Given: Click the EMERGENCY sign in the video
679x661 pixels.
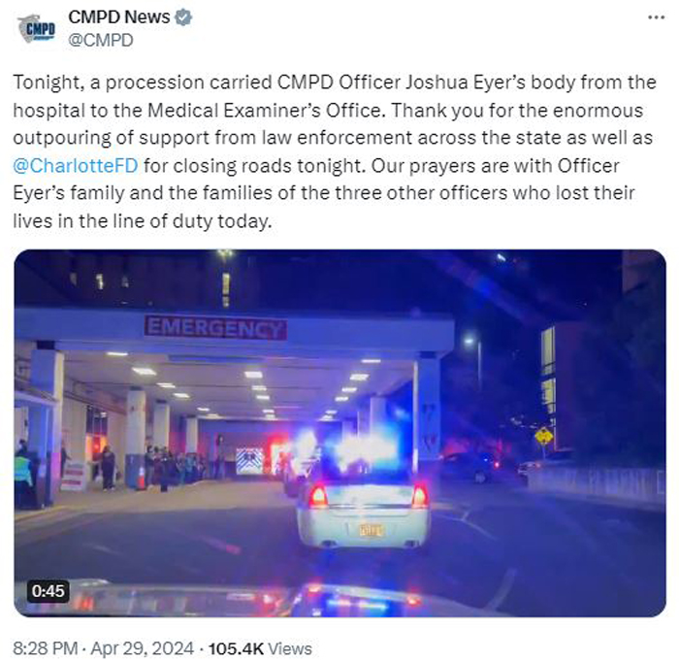Looking at the screenshot, I should point(215,328).
